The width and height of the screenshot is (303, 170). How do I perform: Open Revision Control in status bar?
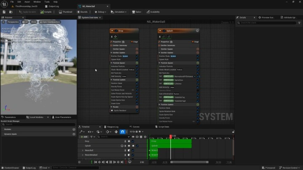tap(289, 168)
